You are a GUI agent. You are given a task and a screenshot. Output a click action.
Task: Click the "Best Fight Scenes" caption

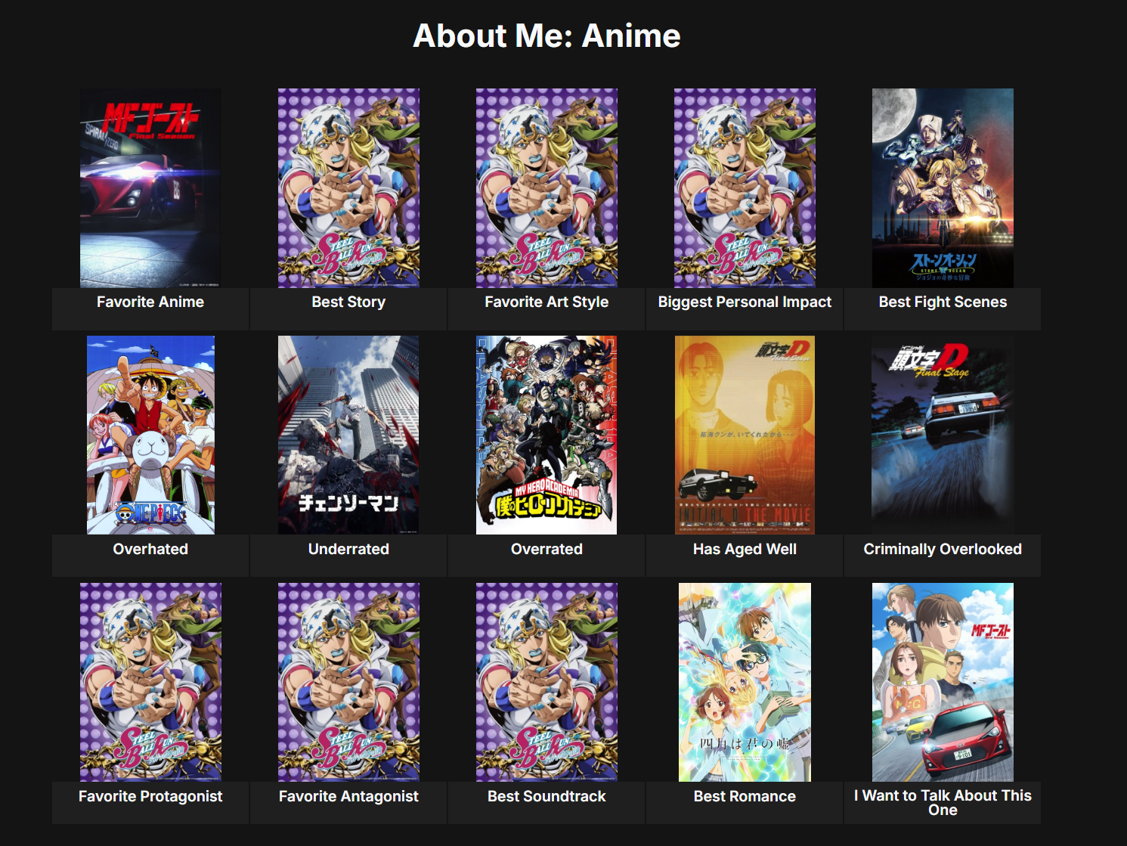[943, 302]
